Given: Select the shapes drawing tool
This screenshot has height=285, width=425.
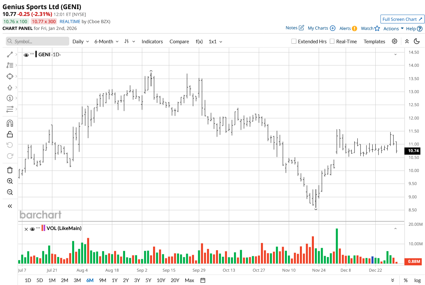Looking at the screenshot, I should [x=10, y=76].
